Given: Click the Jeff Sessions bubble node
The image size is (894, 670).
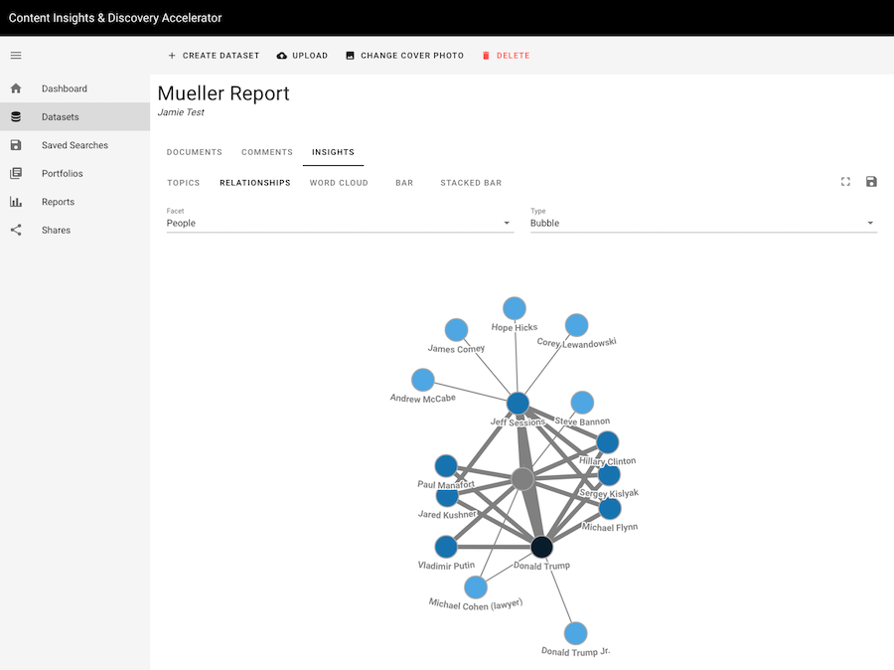Looking at the screenshot, I should 518,403.
